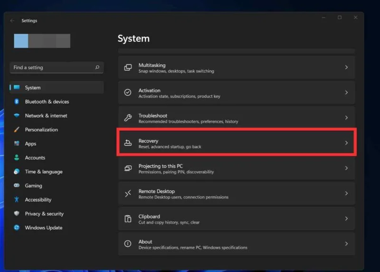The image size is (380, 272).
Task: Open Time & language settings
Action: tap(57, 172)
